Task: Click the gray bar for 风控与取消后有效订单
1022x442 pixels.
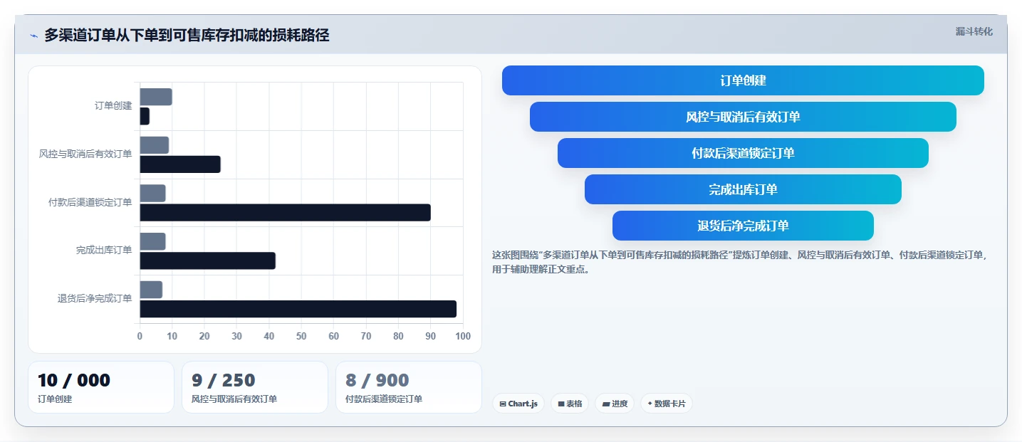Action: 155,145
